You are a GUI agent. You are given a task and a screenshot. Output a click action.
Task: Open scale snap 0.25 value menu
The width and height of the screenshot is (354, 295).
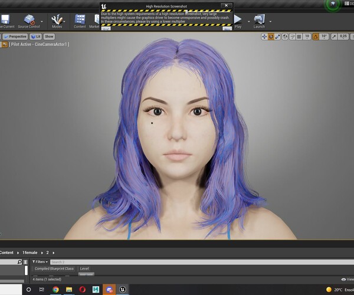pyautogui.click(x=343, y=37)
